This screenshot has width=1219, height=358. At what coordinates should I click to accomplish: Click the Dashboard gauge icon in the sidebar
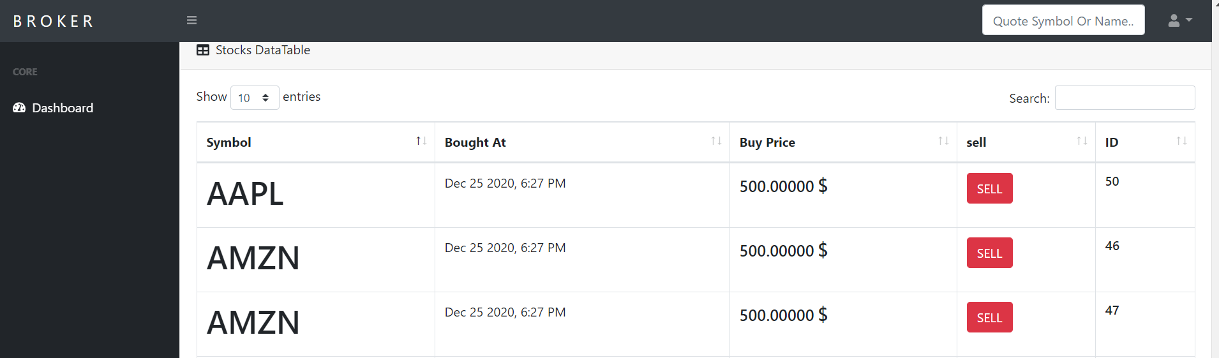click(x=19, y=108)
